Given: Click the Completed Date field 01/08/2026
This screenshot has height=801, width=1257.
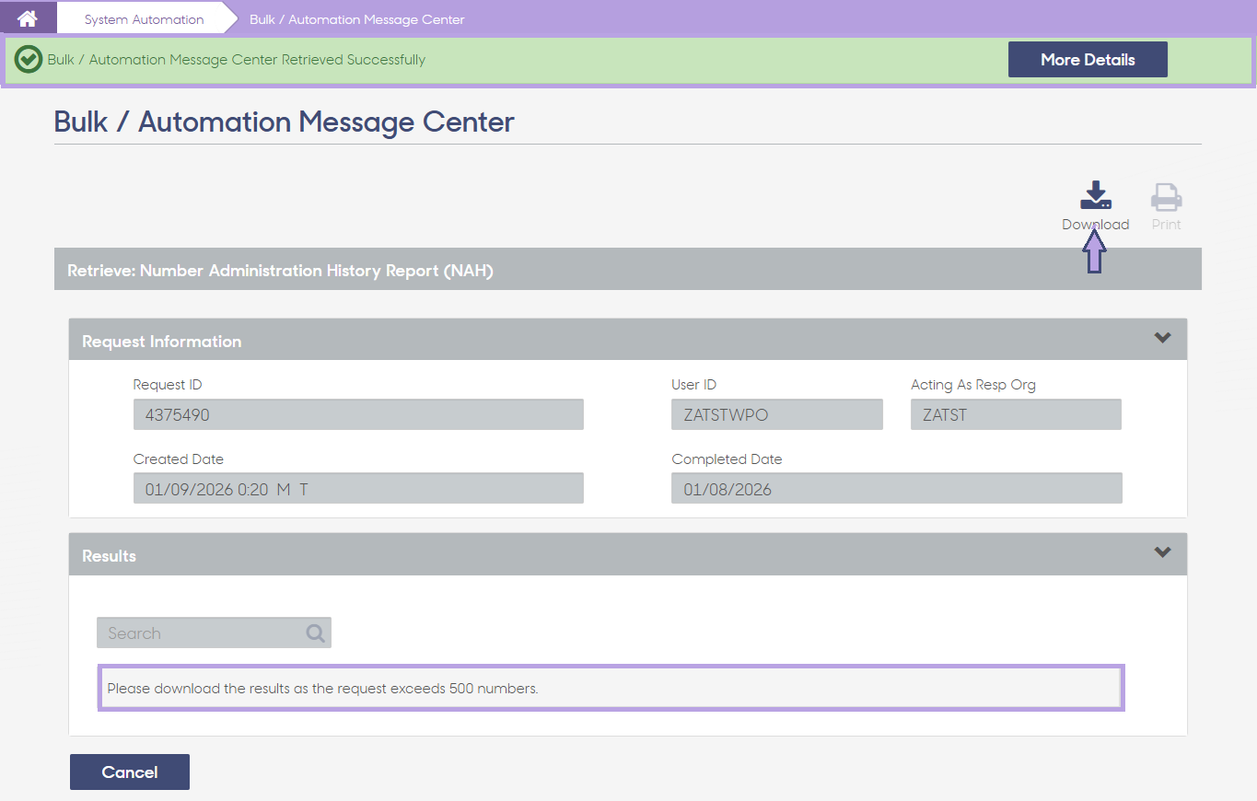Looking at the screenshot, I should pyautogui.click(x=897, y=488).
